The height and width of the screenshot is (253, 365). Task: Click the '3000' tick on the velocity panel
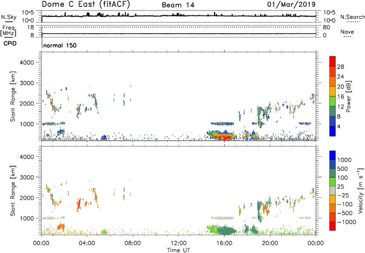(x=27, y=177)
